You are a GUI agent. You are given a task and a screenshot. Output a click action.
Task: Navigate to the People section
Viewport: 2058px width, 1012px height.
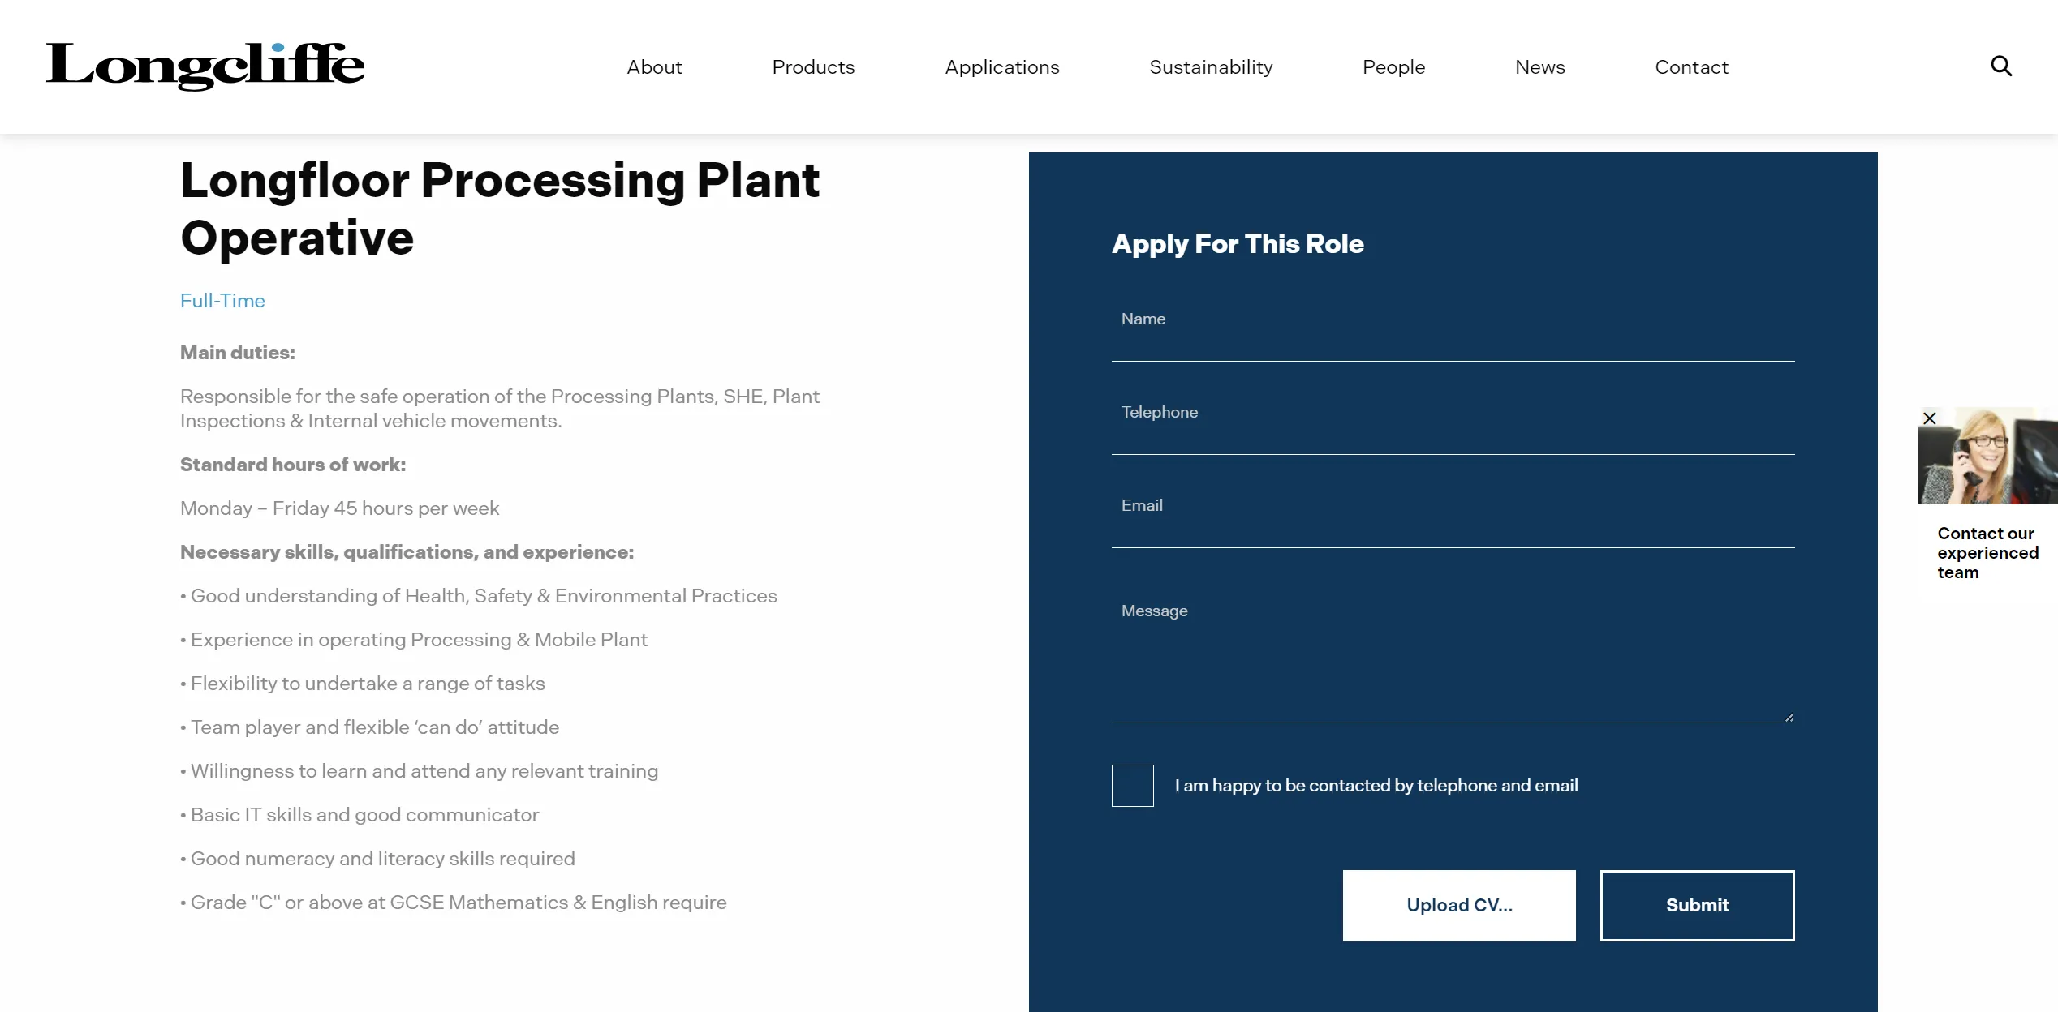(x=1393, y=66)
